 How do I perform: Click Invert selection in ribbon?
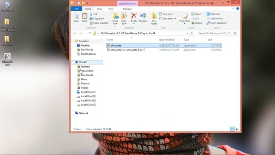(x=217, y=23)
